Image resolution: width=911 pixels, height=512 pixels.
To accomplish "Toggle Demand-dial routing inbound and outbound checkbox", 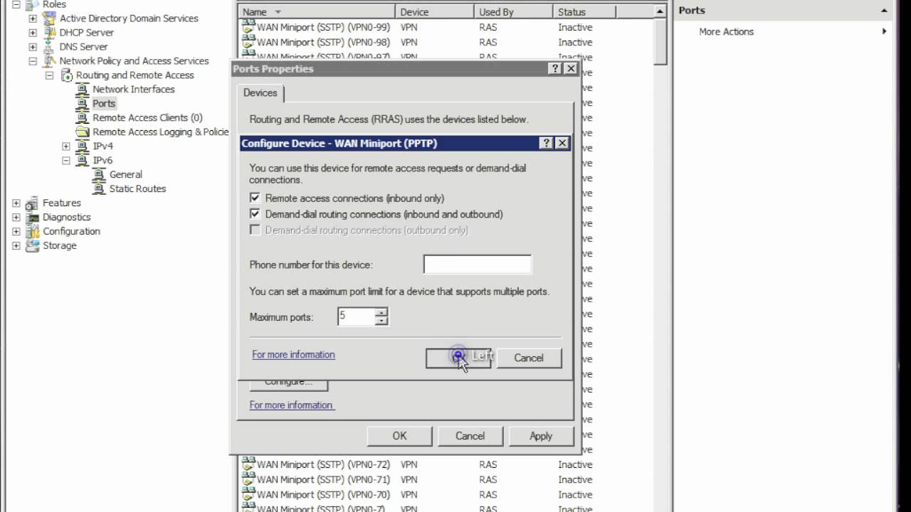I will [x=255, y=214].
